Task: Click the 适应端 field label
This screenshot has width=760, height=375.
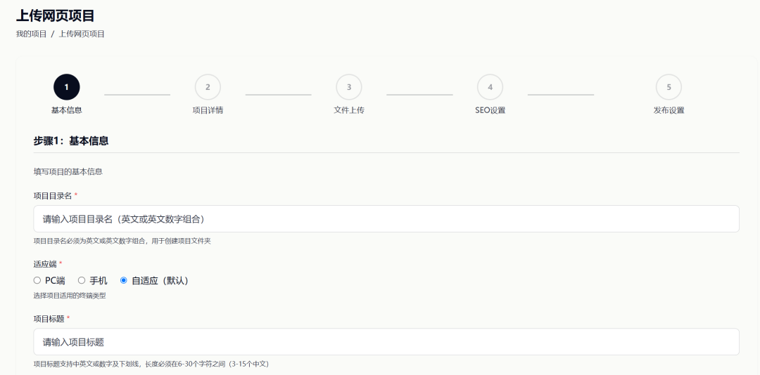Action: 44,264
